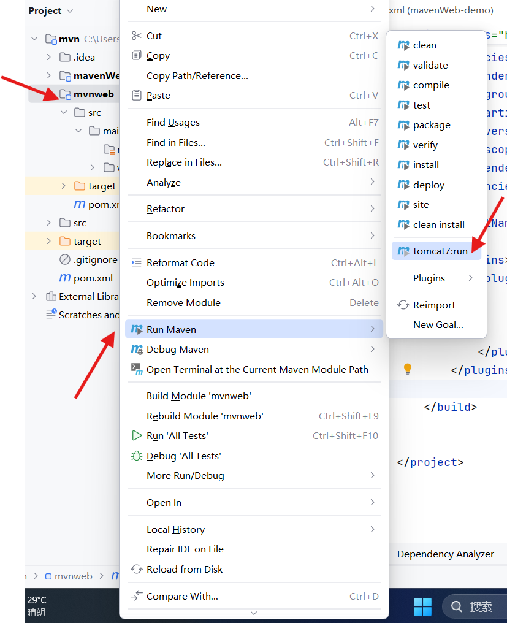Click the Copy icon in context menu
Image resolution: width=507 pixels, height=623 pixels.
pos(136,55)
